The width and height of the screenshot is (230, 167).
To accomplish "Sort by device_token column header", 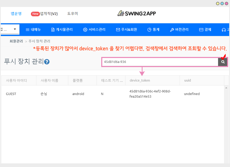I will point(140,81).
